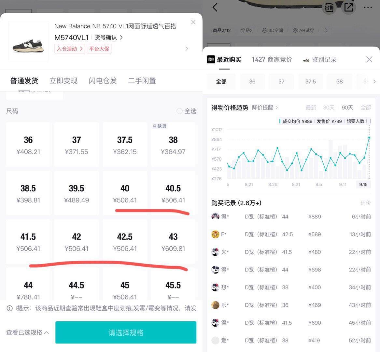Open 货号确认 chevron link
380x352 pixels.
[x=108, y=37]
